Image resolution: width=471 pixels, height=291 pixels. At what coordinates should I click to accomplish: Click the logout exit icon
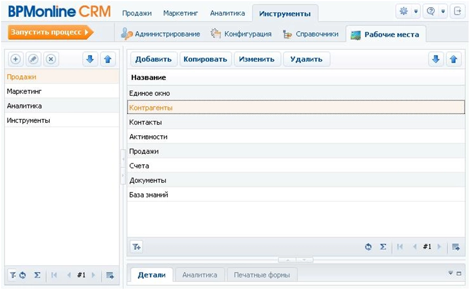(x=458, y=12)
